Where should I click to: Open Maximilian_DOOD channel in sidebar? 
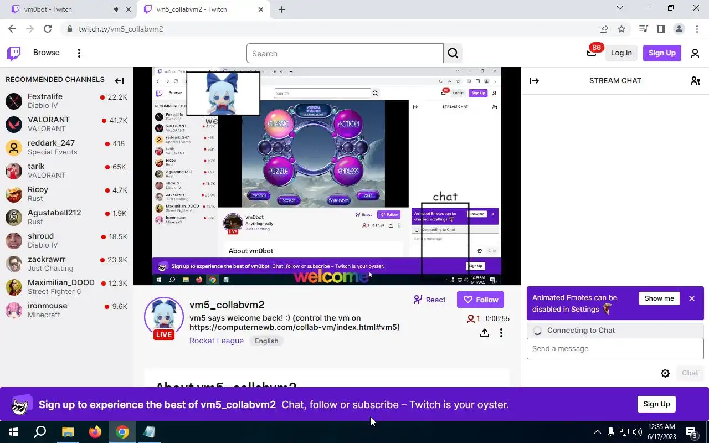pyautogui.click(x=66, y=287)
